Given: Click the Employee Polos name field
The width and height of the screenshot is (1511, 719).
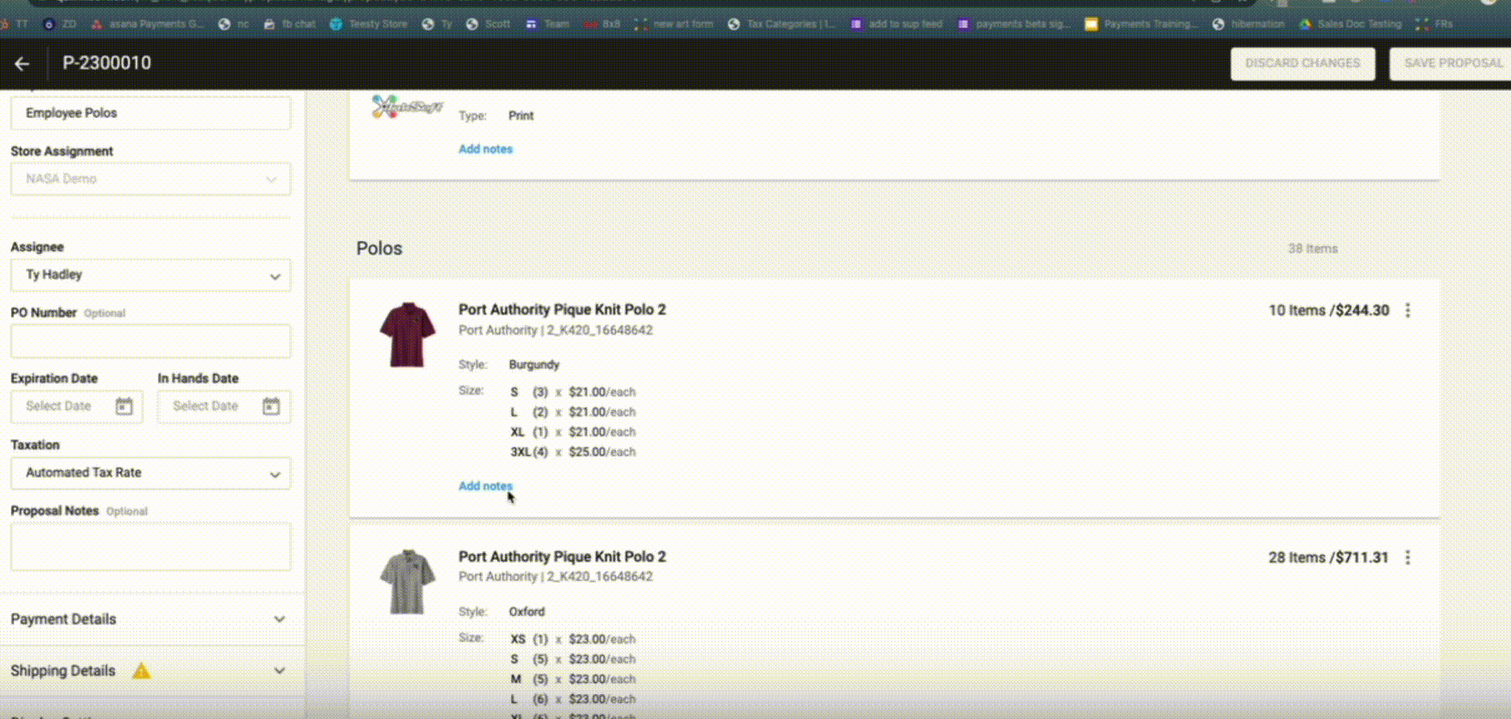Looking at the screenshot, I should click(x=150, y=113).
